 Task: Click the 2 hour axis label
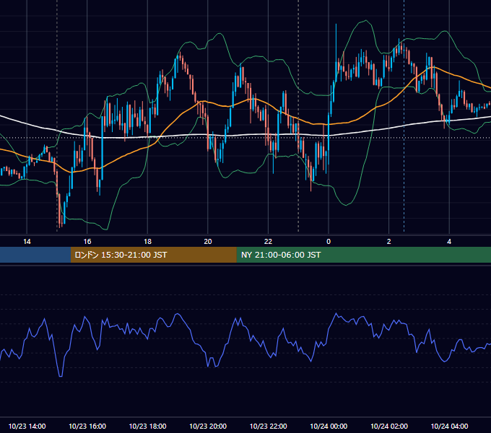(x=388, y=242)
